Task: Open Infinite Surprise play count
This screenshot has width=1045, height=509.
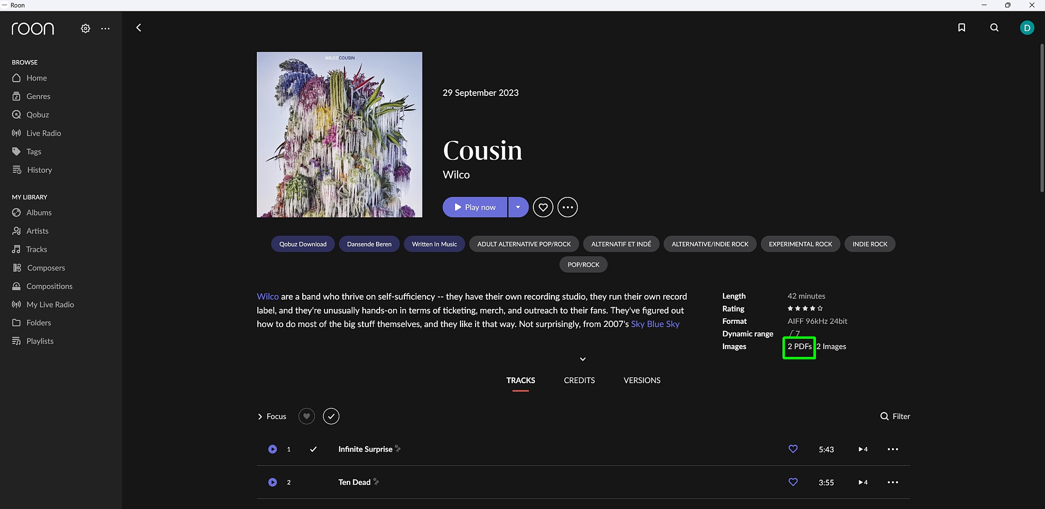Action: (x=863, y=449)
